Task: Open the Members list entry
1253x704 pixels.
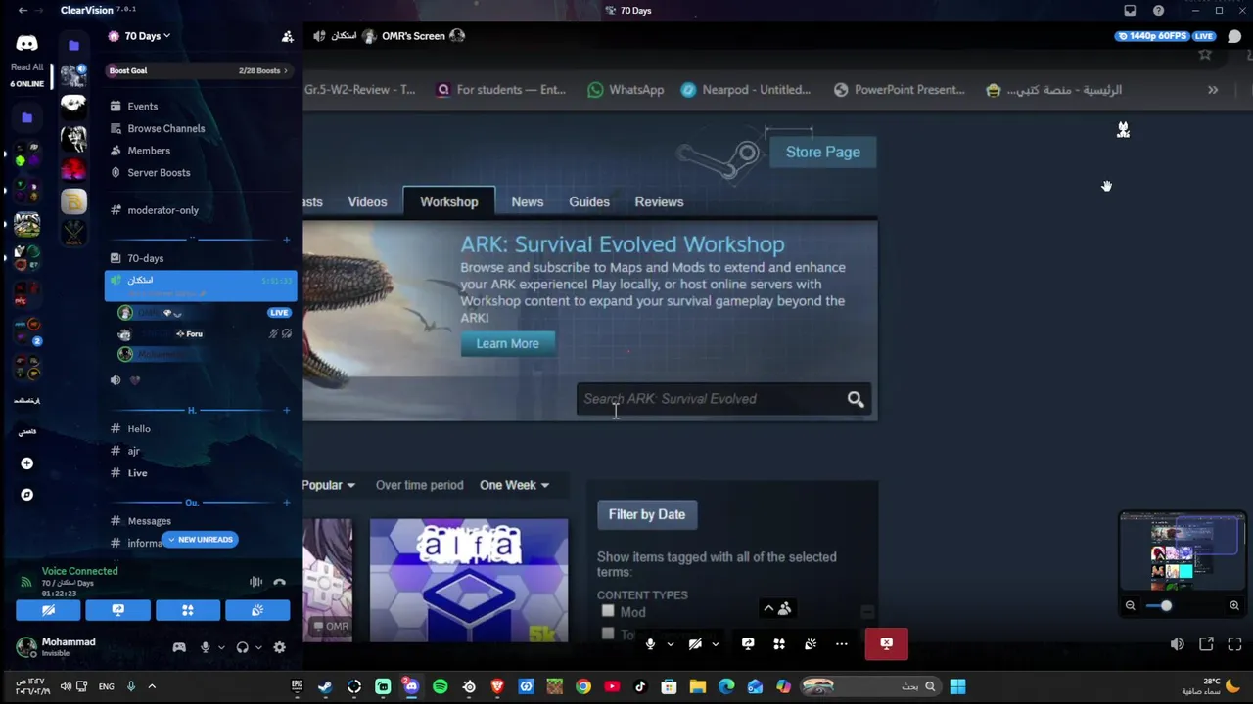Action: (149, 151)
